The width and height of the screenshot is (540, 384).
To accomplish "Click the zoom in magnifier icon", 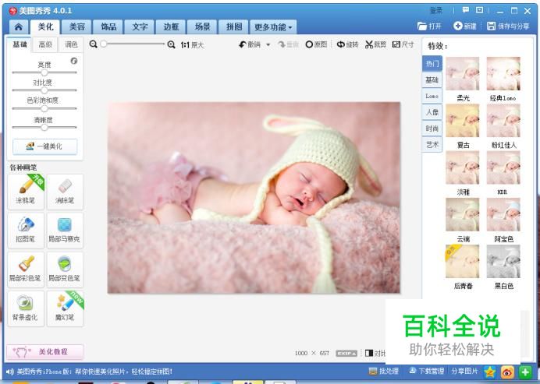I will (171, 44).
